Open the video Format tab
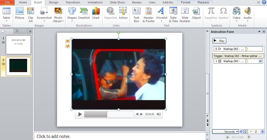 pos(186,2)
